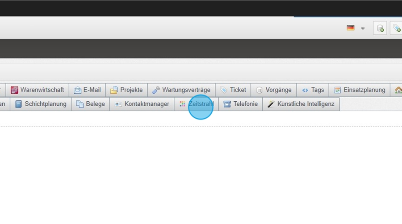Open the Ticket tab

[233, 90]
